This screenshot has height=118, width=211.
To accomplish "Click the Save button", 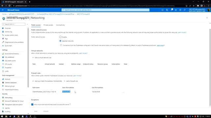I will [36, 111].
